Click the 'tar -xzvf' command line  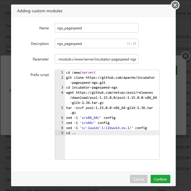109,108
